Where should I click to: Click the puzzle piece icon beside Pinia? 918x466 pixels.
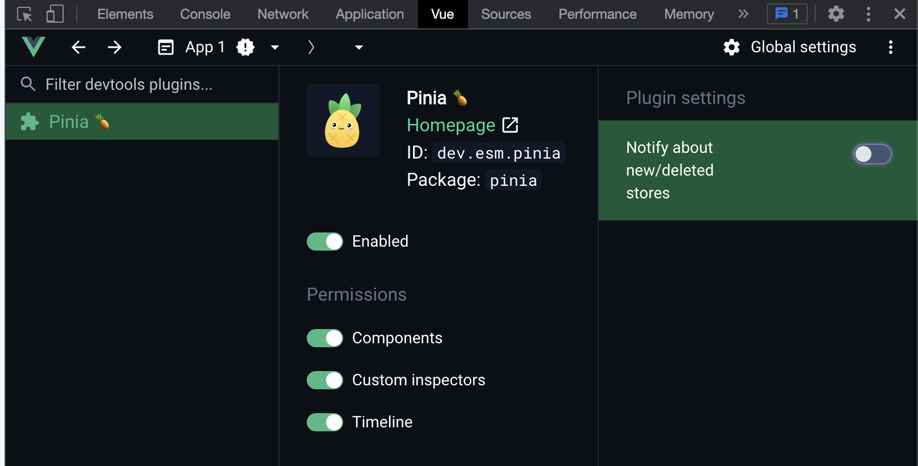pos(30,122)
